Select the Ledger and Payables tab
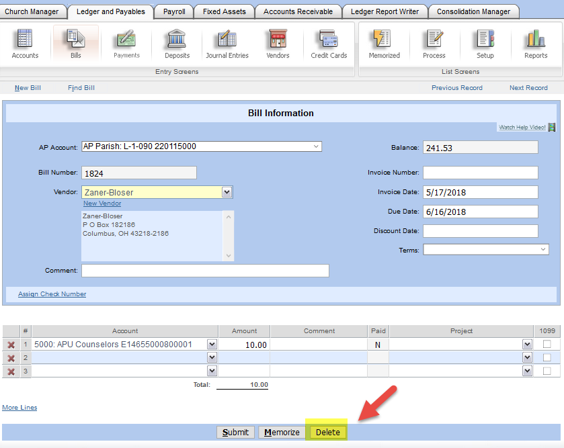This screenshot has width=564, height=448. pos(110,11)
